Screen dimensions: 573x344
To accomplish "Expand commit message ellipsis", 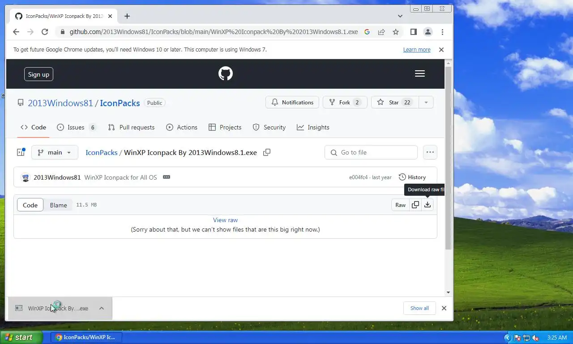I will click(x=167, y=177).
